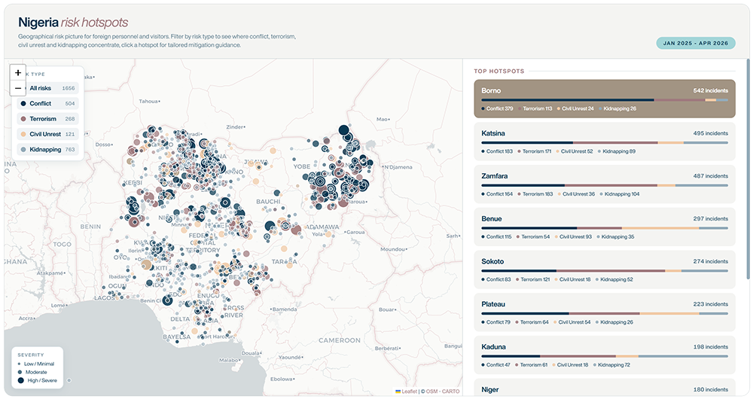Open the Benue hotspot card

coord(604,227)
